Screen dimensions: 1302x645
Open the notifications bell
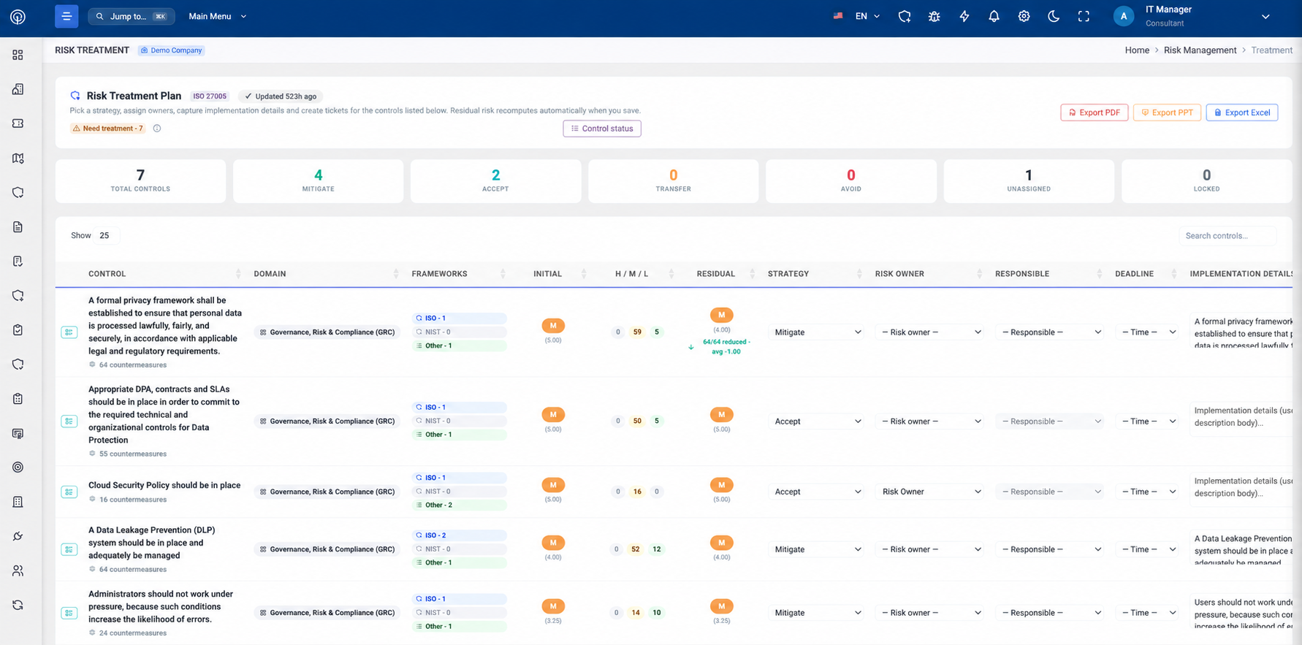click(994, 16)
